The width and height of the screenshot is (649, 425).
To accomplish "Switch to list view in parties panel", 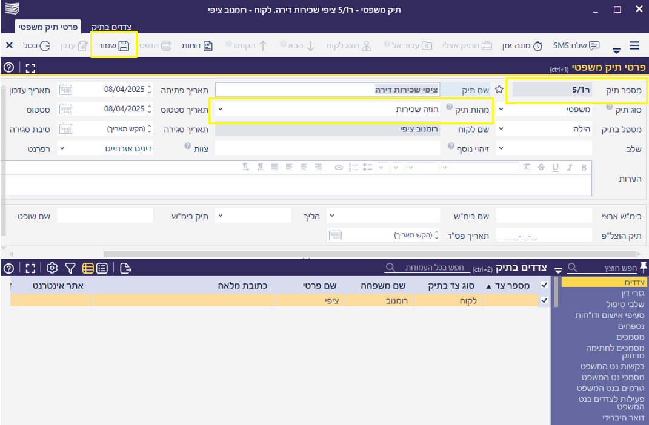I will (x=102, y=268).
